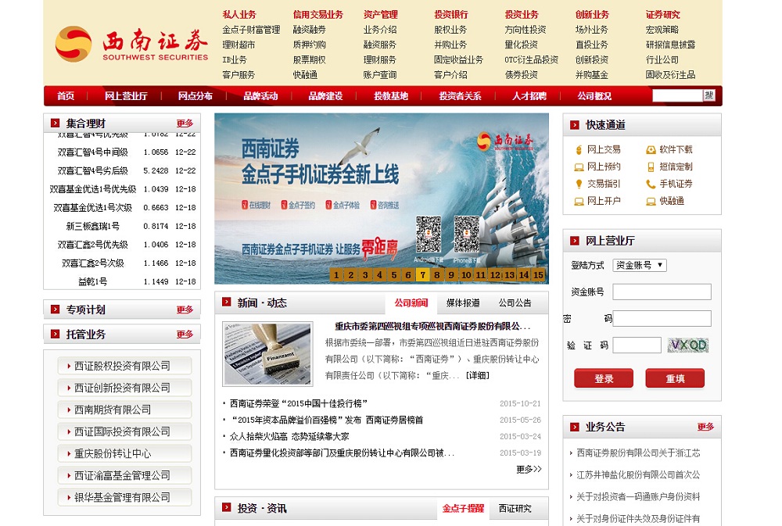Image resolution: width=782 pixels, height=526 pixels.
Task: Open the 投资者关系 navigation item
Action: (x=460, y=95)
